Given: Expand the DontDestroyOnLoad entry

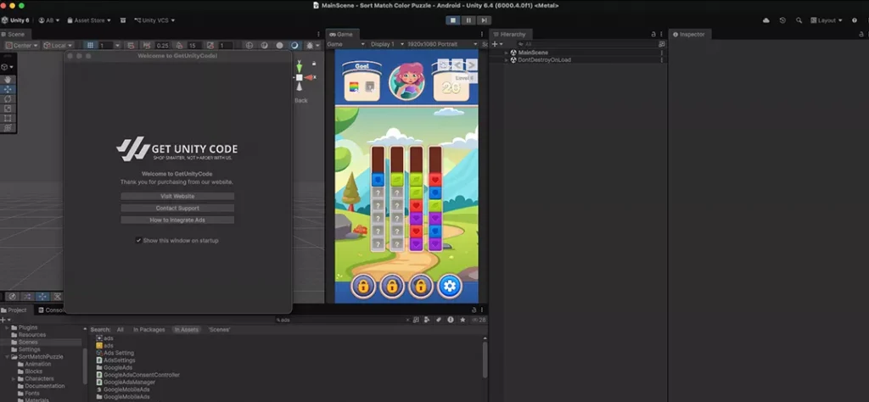Looking at the screenshot, I should click(506, 60).
